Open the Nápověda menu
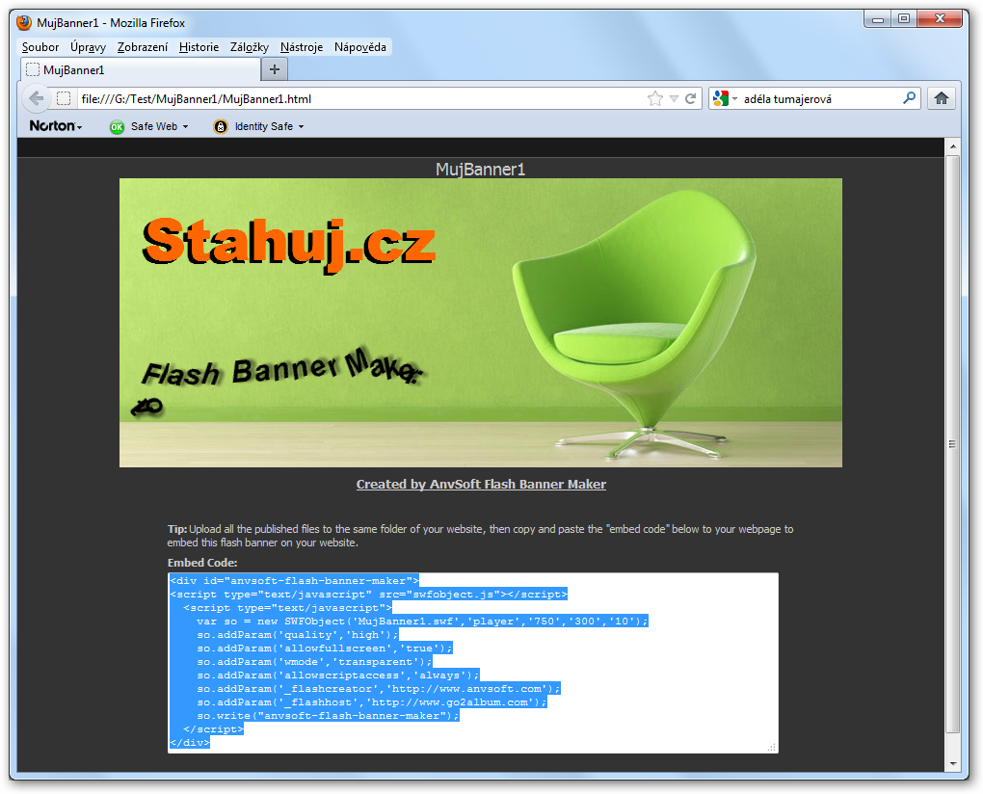 pyautogui.click(x=359, y=47)
